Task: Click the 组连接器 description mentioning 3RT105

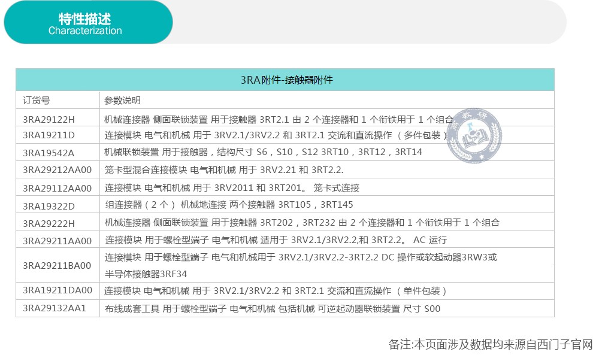Action: pyautogui.click(x=233, y=205)
